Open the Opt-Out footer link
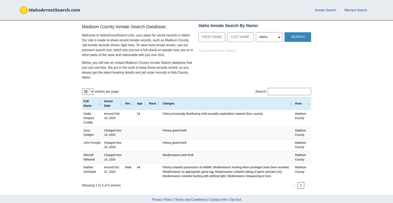This screenshot has width=393, height=203. [x=235, y=200]
